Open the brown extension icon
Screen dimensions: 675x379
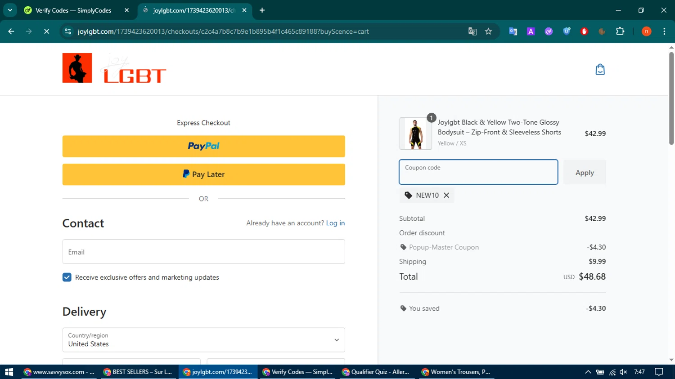(x=602, y=31)
